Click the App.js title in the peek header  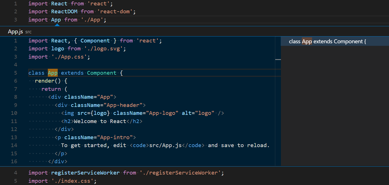[x=15, y=31]
